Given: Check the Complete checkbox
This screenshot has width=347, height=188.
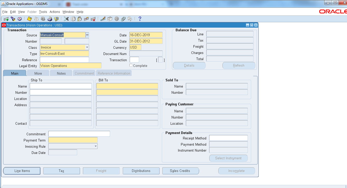Looking at the screenshot, I should [x=131, y=65].
